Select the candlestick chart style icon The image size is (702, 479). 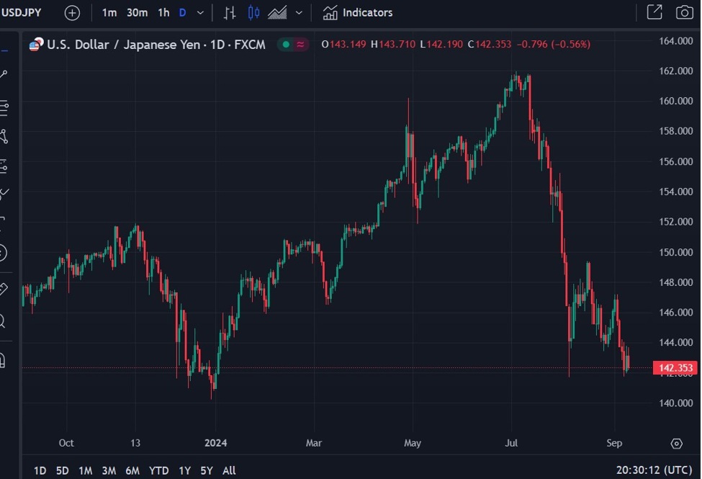click(x=253, y=12)
